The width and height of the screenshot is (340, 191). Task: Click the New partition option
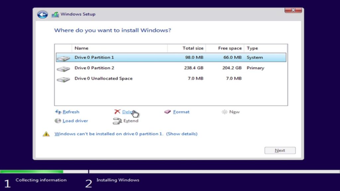click(x=234, y=112)
